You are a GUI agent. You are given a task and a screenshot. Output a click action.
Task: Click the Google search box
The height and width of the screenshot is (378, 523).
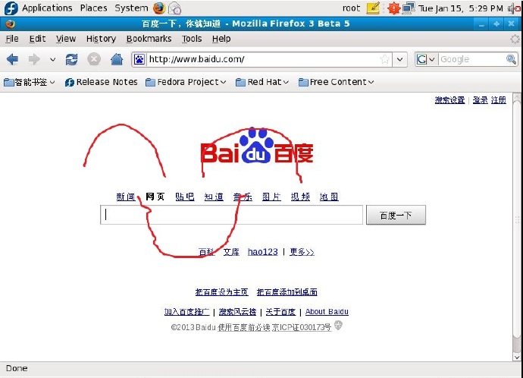pyautogui.click(x=472, y=59)
